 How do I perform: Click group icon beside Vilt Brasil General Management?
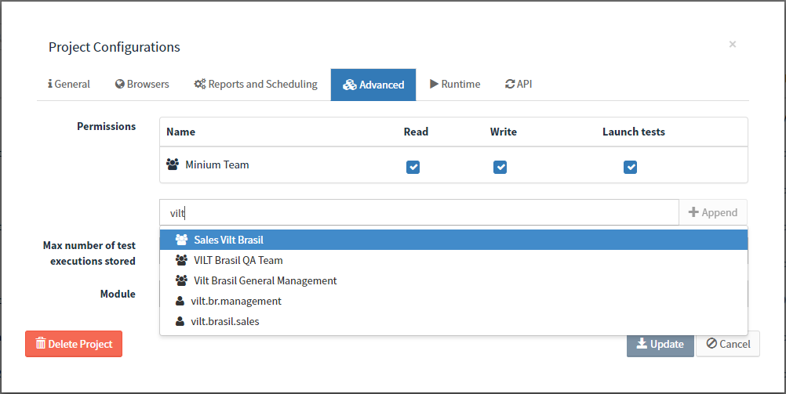click(181, 281)
